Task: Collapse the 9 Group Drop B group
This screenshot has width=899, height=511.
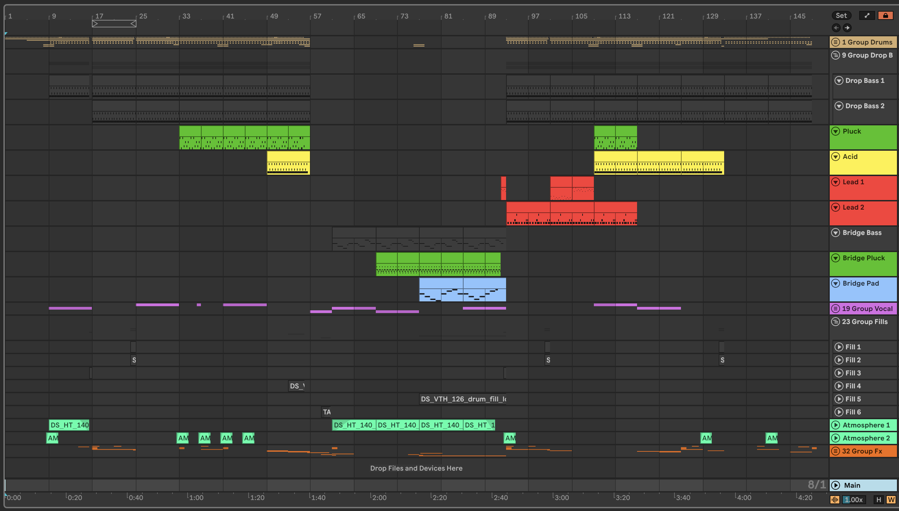Action: click(x=836, y=55)
